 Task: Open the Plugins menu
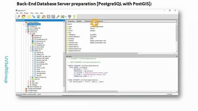26,13
